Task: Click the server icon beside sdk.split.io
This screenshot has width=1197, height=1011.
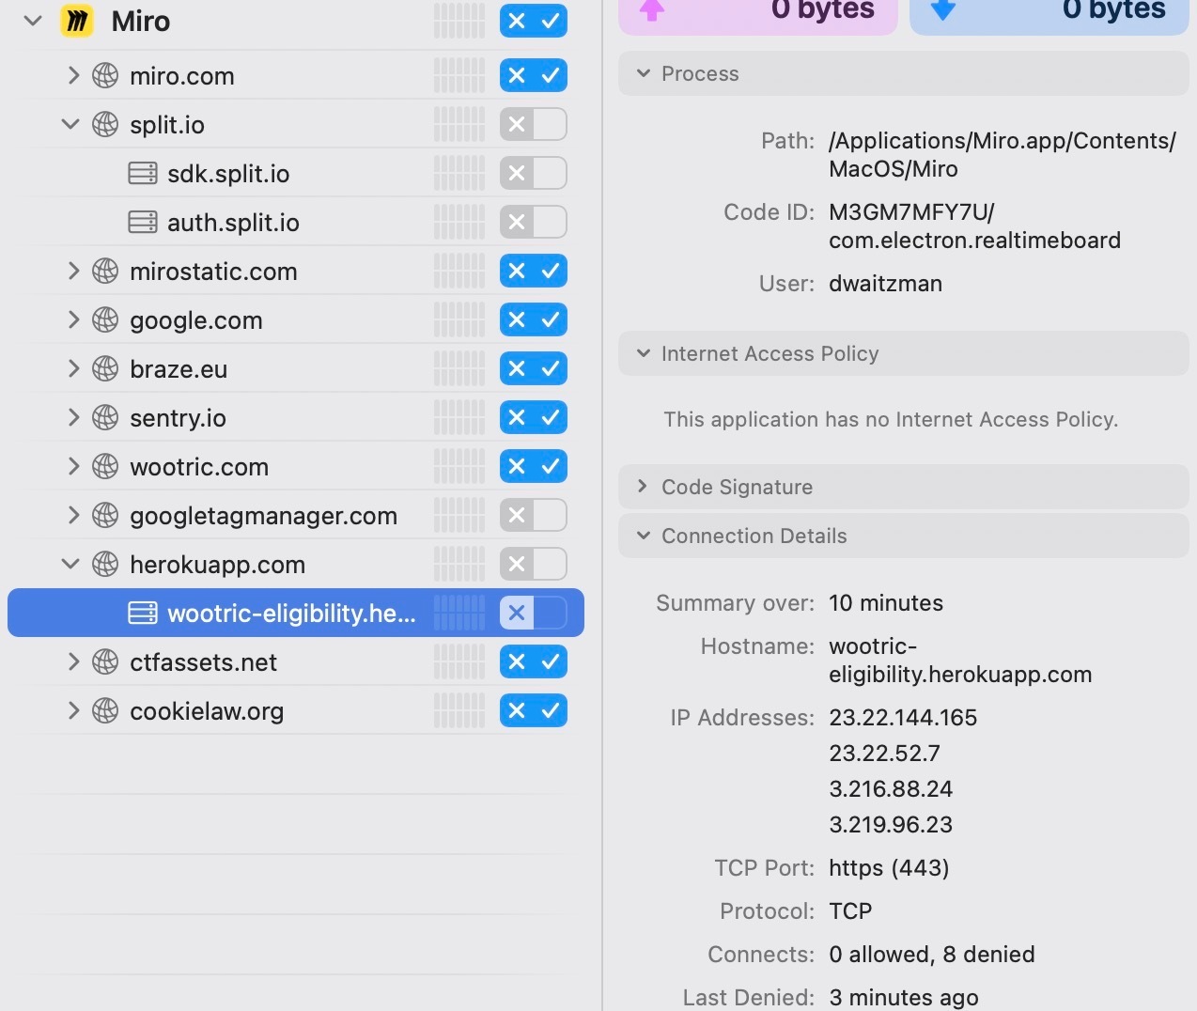Action: [143, 173]
